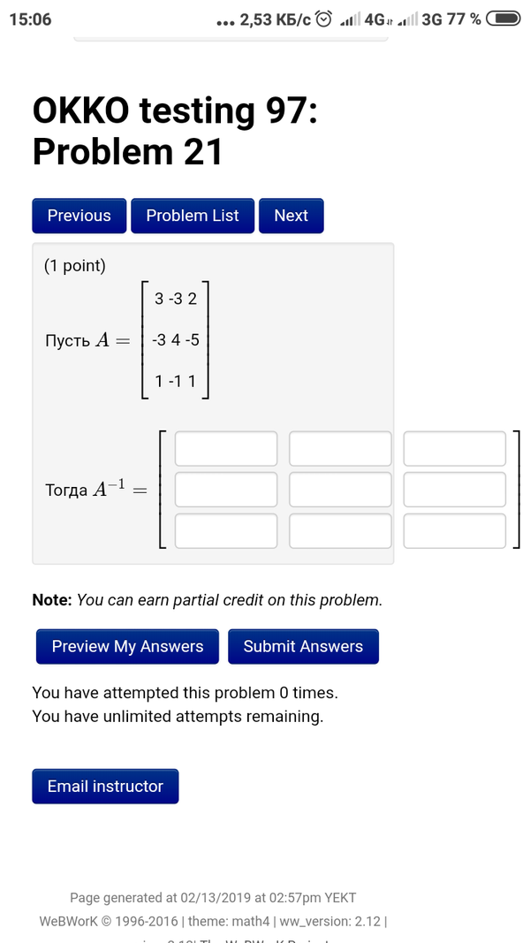Tap the clock showing 15:06
The width and height of the screenshot is (530, 943).
[x=30, y=19]
